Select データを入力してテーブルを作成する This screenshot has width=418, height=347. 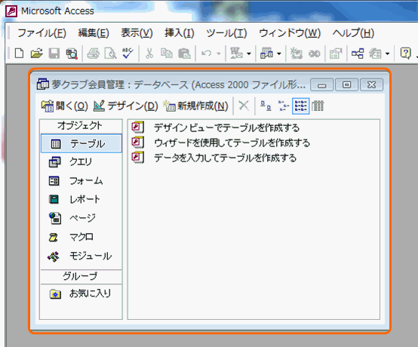click(214, 158)
